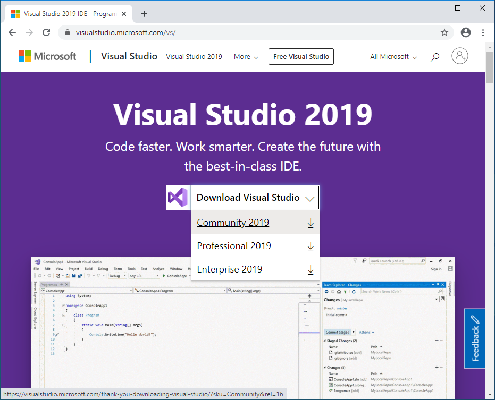Image resolution: width=495 pixels, height=400 pixels.
Task: Click the Visual Studio 2019 headline text
Action: click(x=243, y=115)
